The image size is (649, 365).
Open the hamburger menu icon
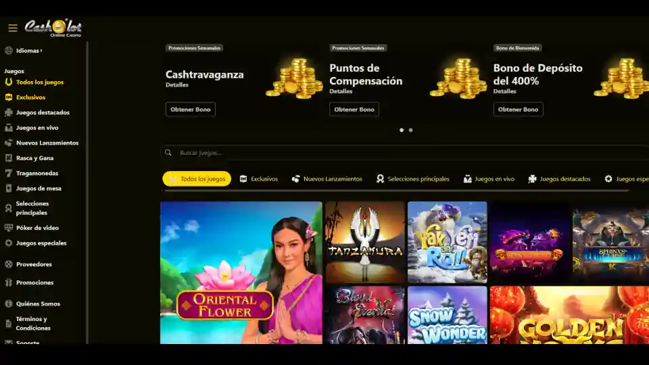tap(13, 28)
